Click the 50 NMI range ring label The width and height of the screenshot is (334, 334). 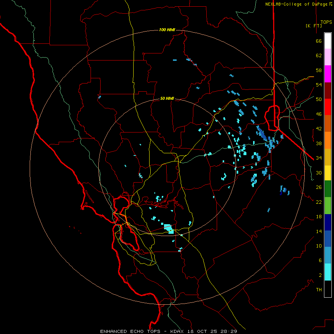coord(167,98)
